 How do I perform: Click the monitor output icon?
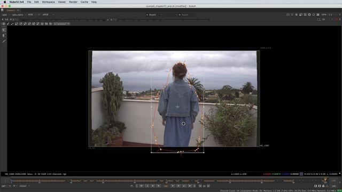click(x=301, y=14)
